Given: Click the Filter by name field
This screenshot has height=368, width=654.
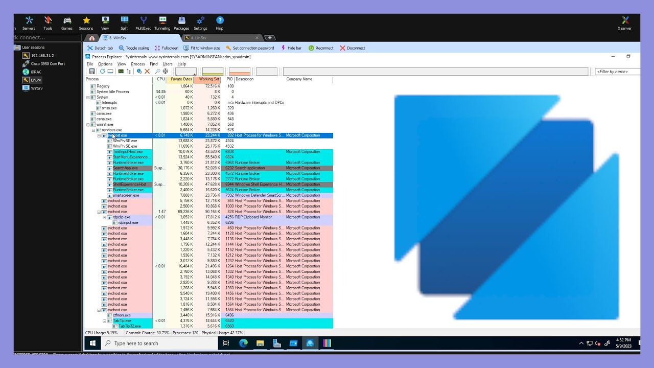Looking at the screenshot, I should 617,72.
